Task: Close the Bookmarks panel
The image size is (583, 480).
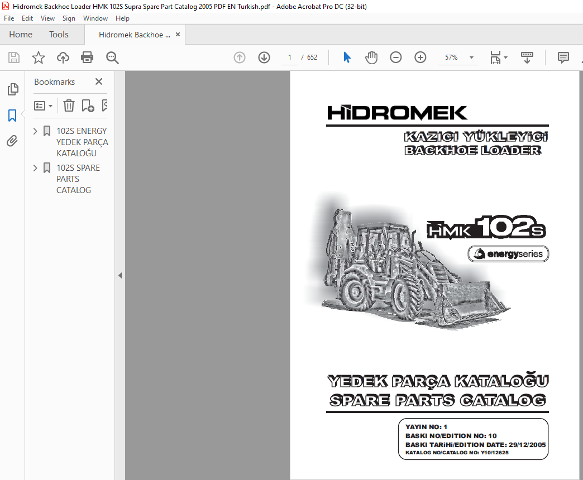Action: [x=98, y=81]
